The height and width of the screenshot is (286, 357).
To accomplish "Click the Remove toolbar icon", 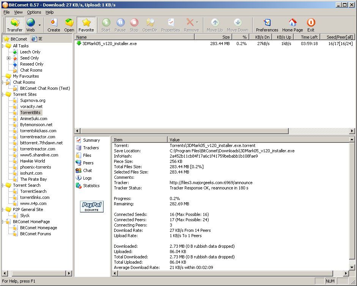I will coord(190,23).
